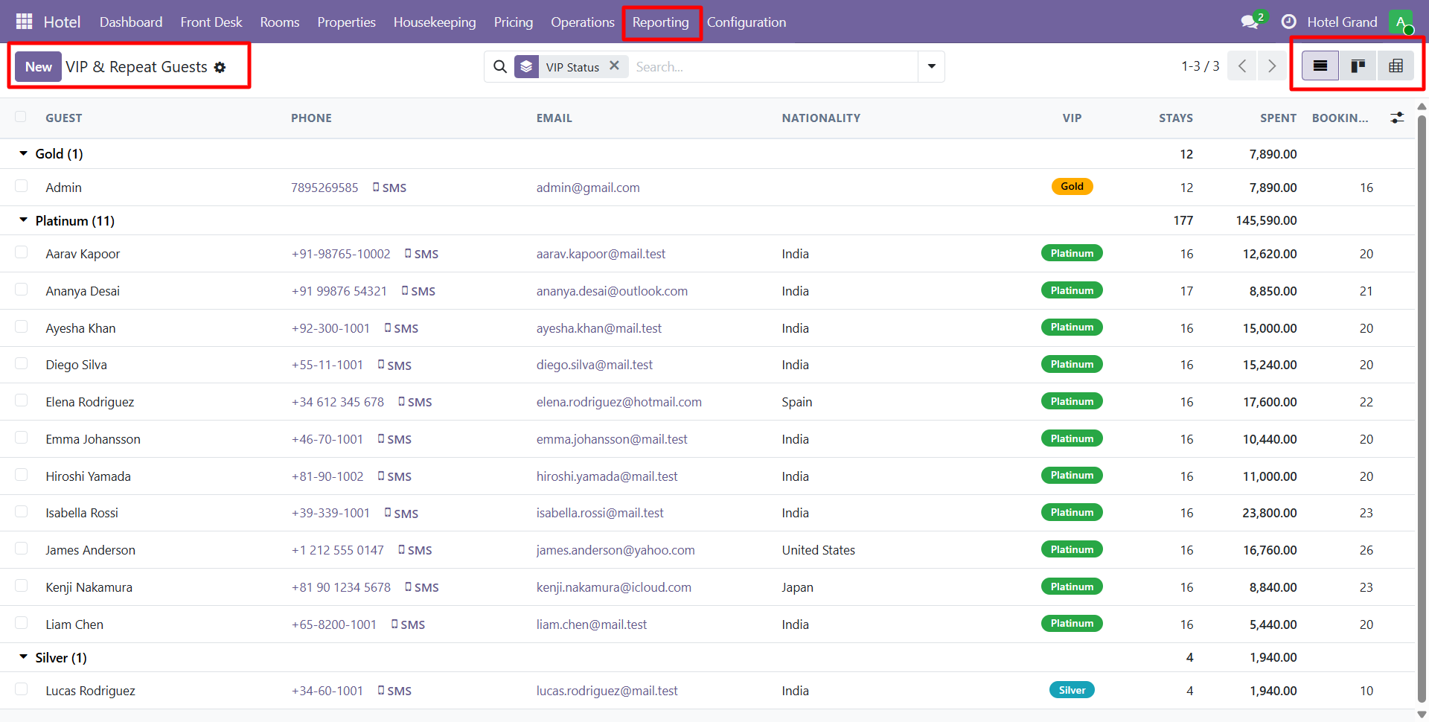Click the Gold VIP badge for Admin
This screenshot has height=722, width=1429.
1072,186
